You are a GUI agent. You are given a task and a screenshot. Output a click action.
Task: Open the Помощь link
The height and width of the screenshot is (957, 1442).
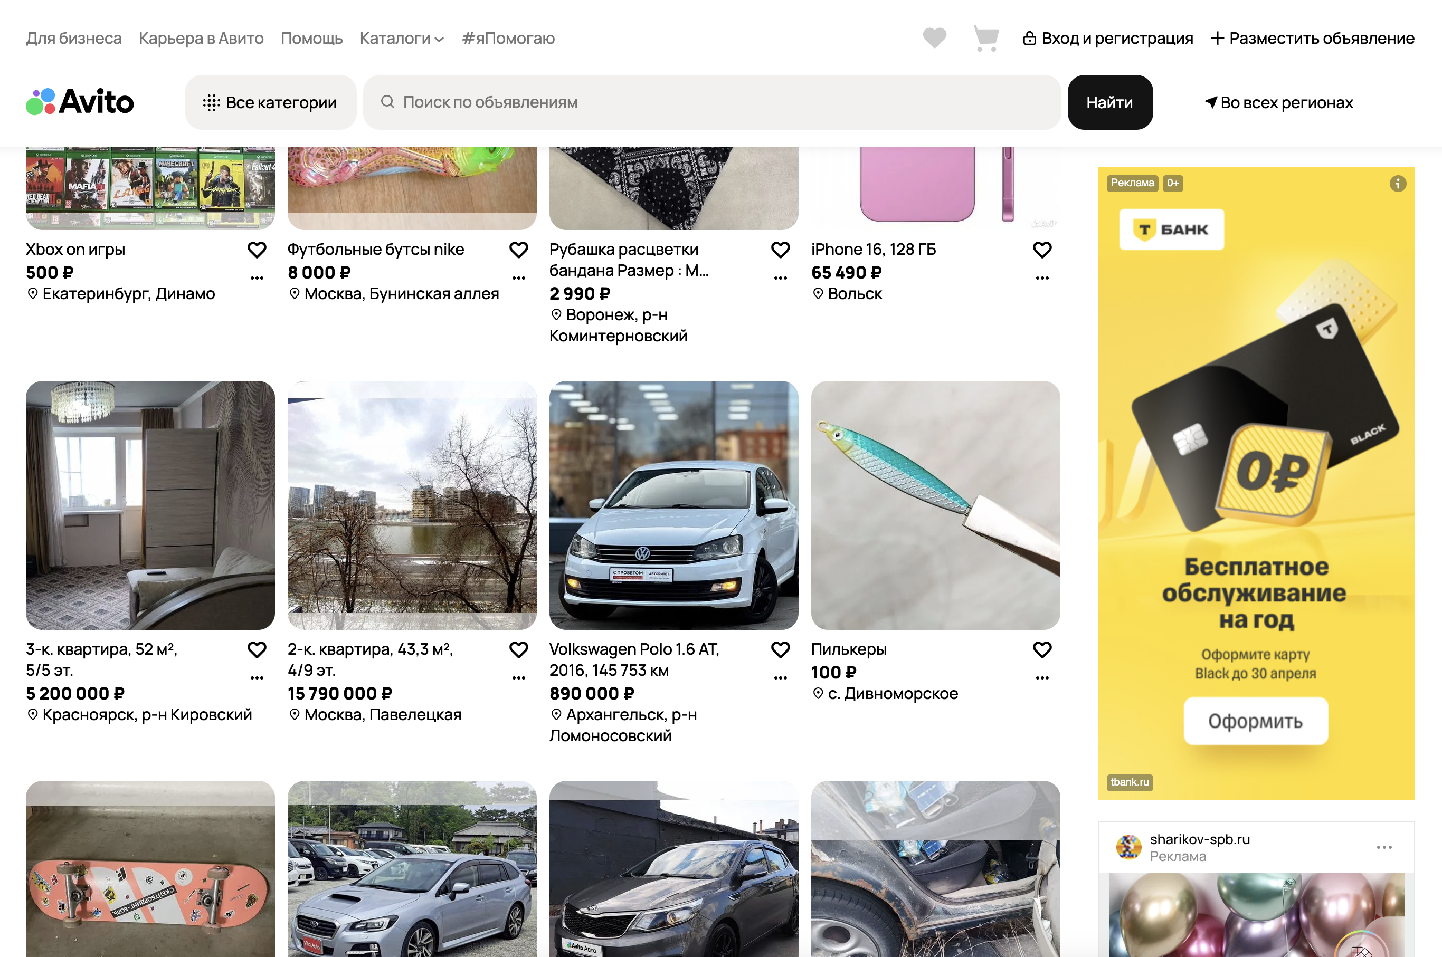click(x=311, y=39)
